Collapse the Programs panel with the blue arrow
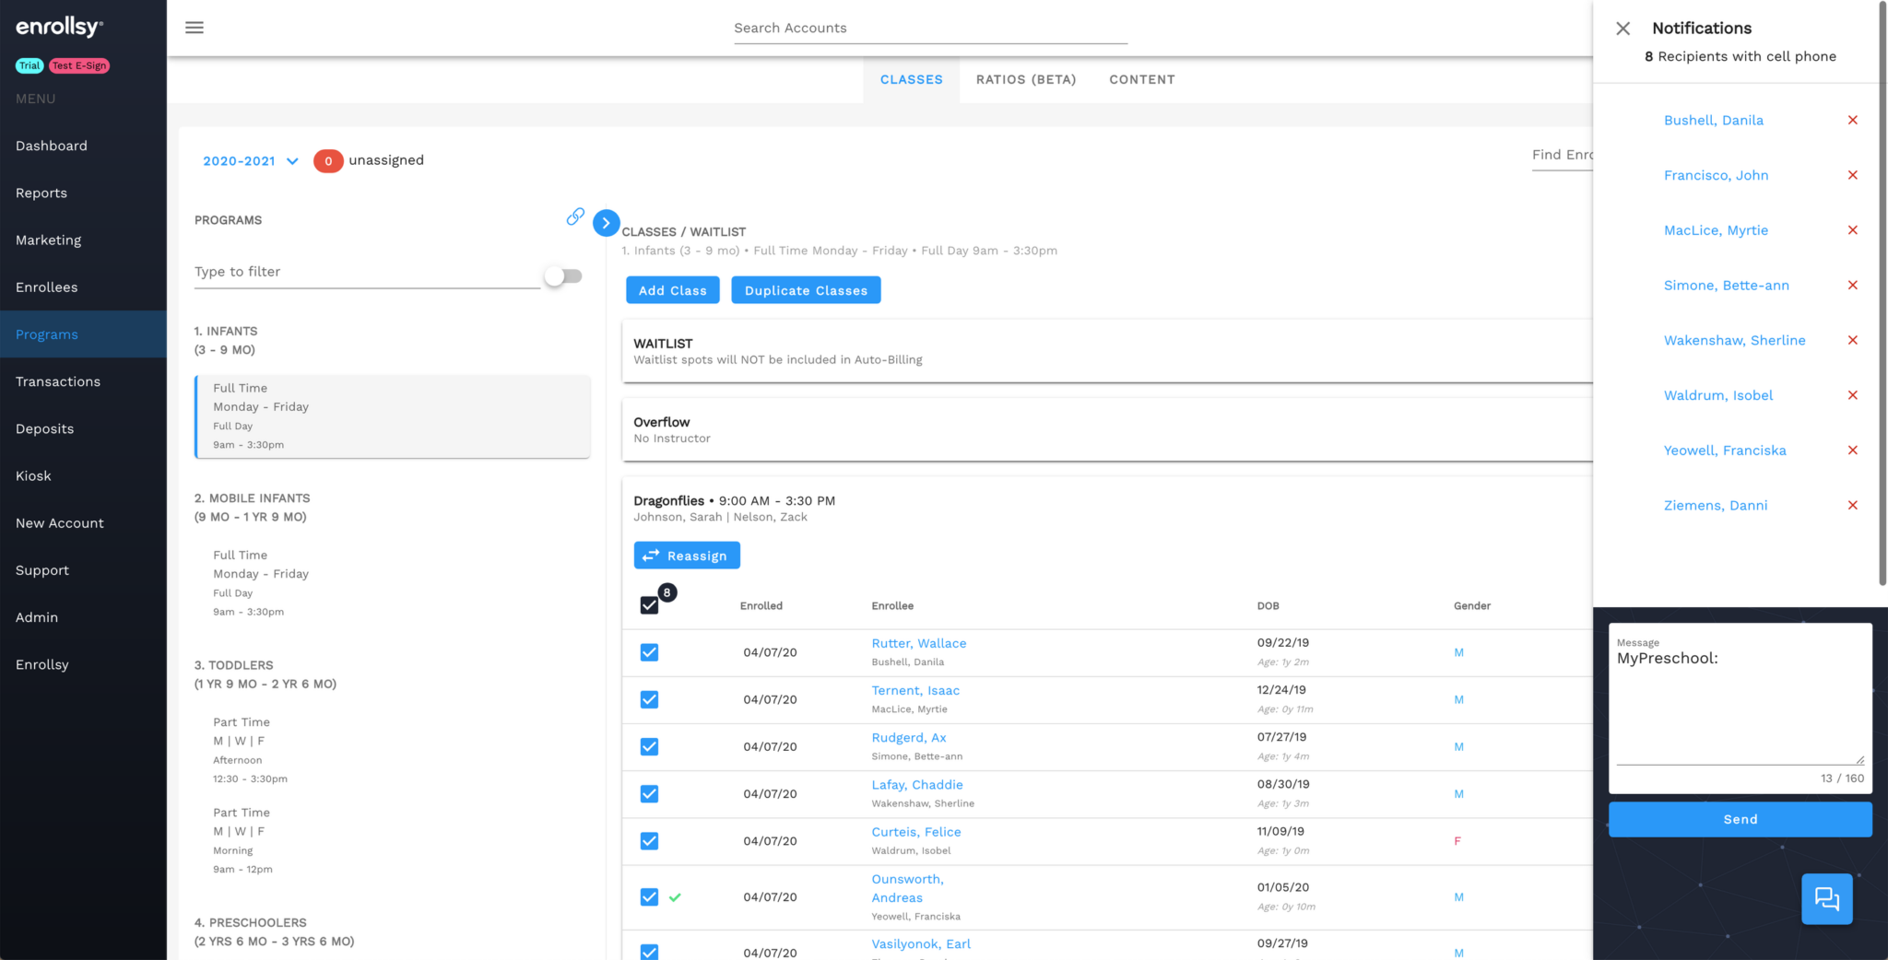This screenshot has height=960, width=1888. pyautogui.click(x=606, y=222)
